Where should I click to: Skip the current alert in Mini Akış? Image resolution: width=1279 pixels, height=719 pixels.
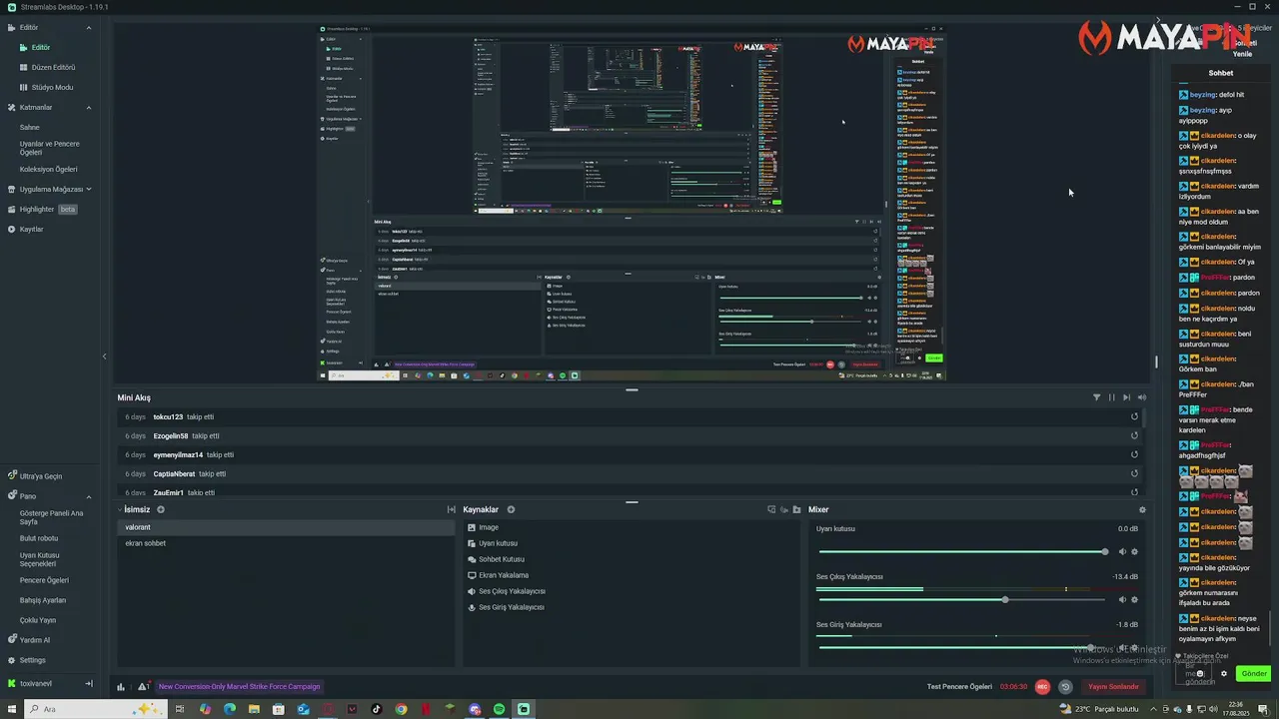tap(1126, 397)
